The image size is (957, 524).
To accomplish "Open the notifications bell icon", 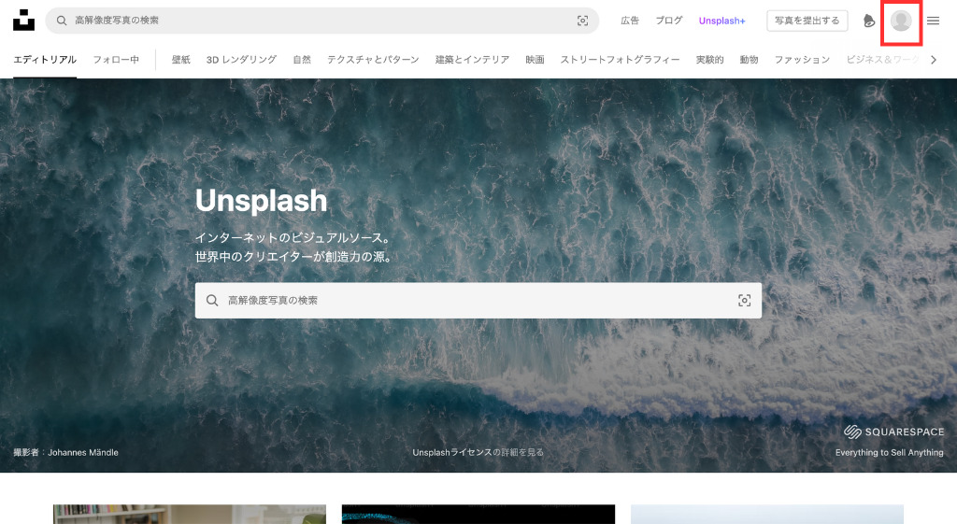I will point(869,21).
